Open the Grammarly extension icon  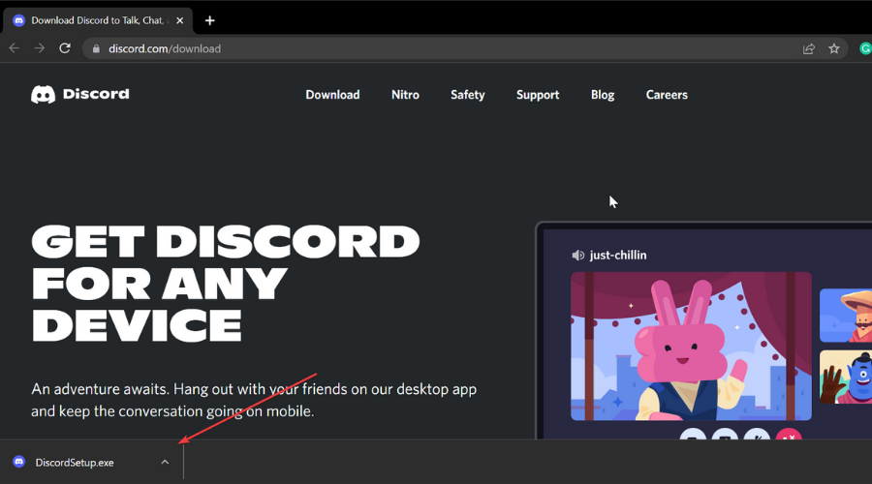point(865,49)
